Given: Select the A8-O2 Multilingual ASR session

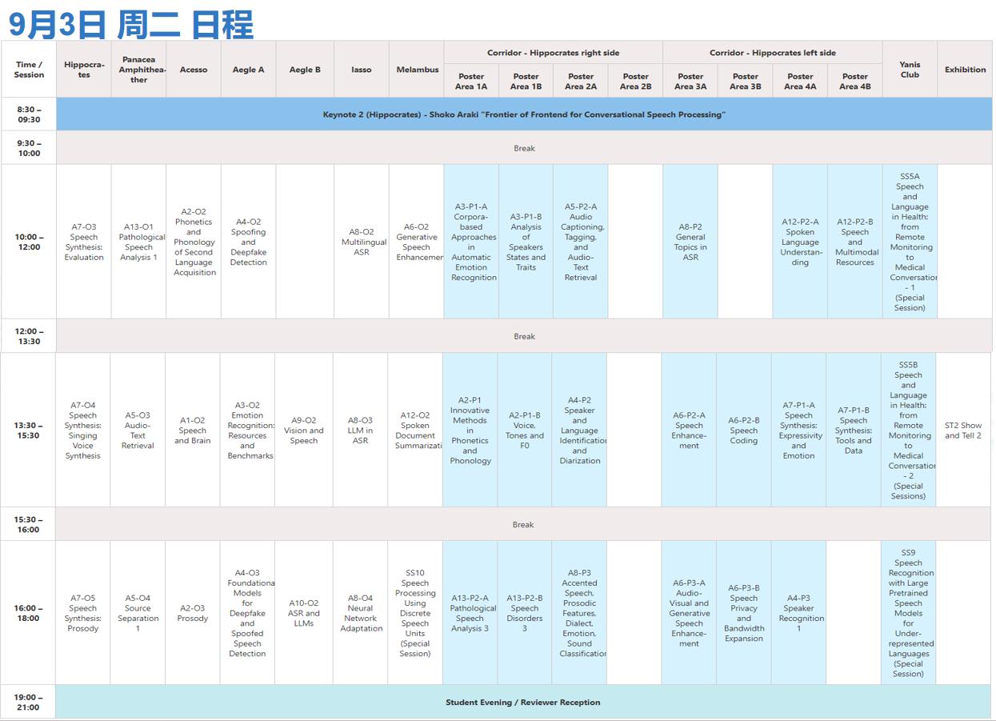Looking at the screenshot, I should [362, 242].
